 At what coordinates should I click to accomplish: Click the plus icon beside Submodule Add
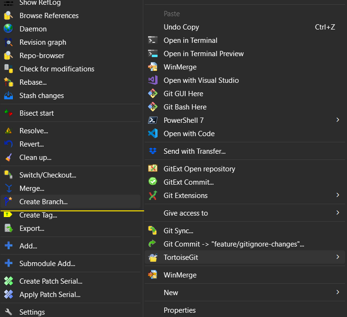[9, 263]
